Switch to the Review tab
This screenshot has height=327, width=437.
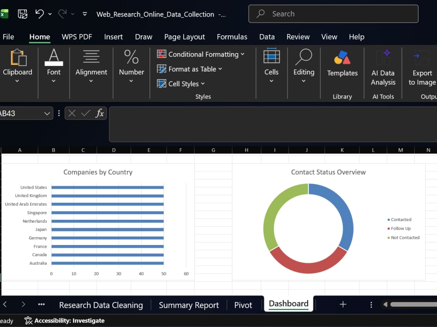[298, 37]
